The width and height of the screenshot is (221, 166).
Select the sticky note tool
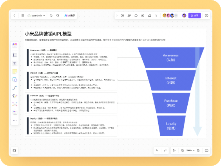15,71
